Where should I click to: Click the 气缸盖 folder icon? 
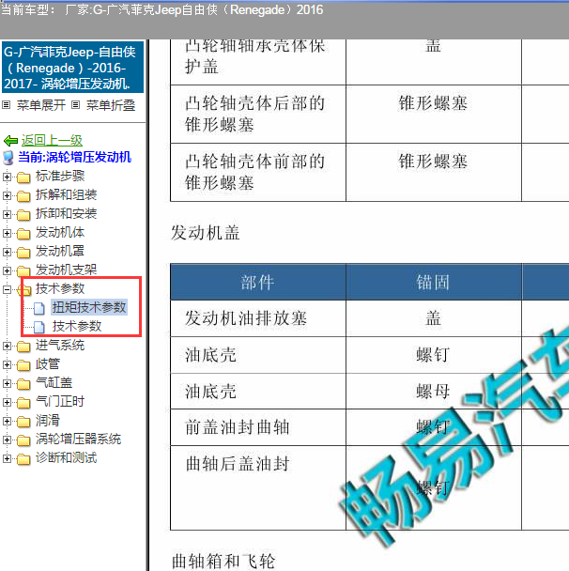point(23,383)
